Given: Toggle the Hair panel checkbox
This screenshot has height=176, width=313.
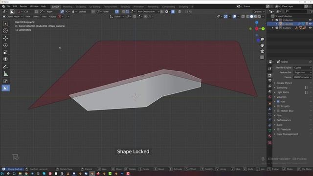Looking at the screenshot, I should pos(278,102).
